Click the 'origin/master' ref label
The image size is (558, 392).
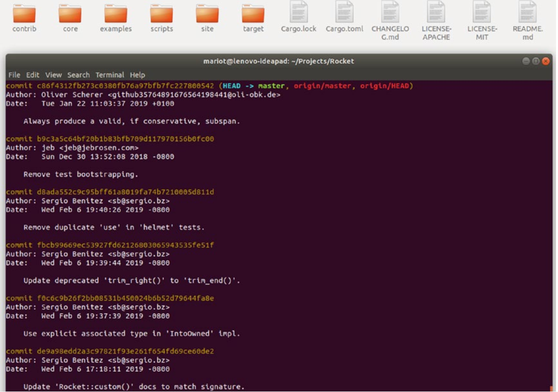pos(323,86)
